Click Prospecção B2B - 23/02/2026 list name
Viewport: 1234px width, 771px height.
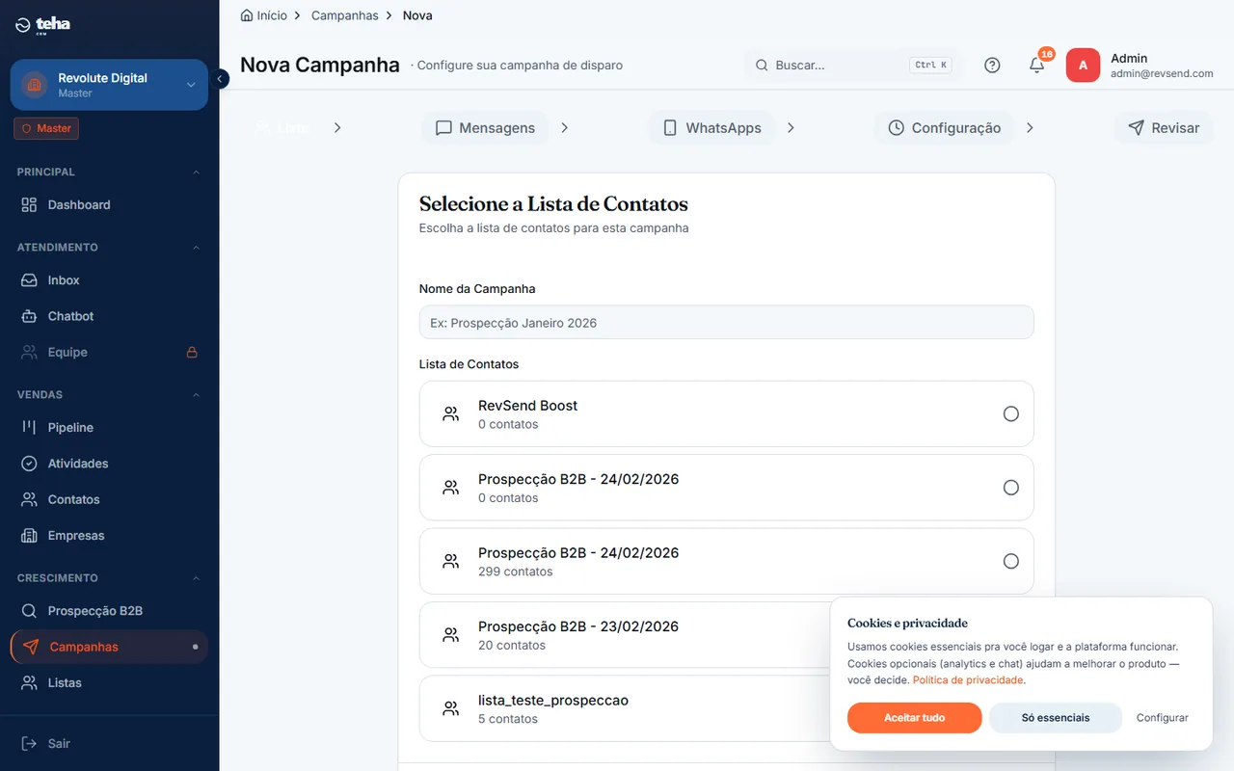[x=578, y=626]
